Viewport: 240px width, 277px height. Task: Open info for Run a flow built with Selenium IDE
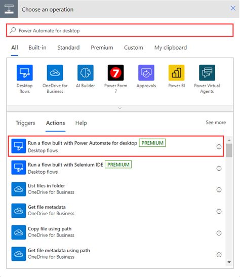[219, 168]
